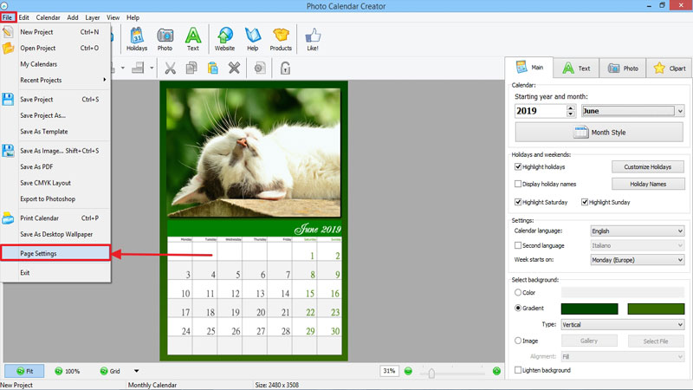
Task: Switch to the Text tab
Action: click(x=576, y=68)
